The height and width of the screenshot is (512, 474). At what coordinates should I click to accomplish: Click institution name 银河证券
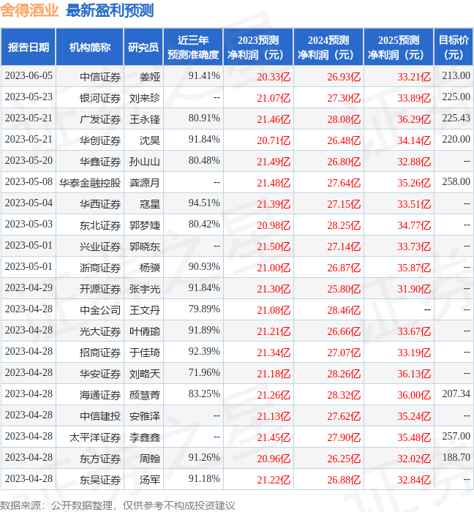pyautogui.click(x=100, y=98)
